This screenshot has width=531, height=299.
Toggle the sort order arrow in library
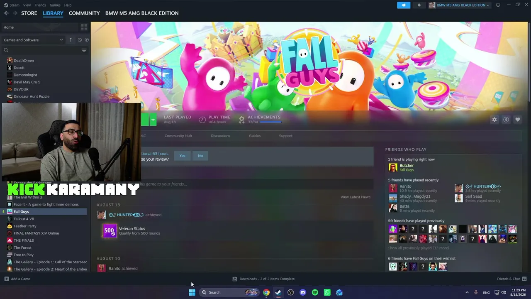point(71,40)
